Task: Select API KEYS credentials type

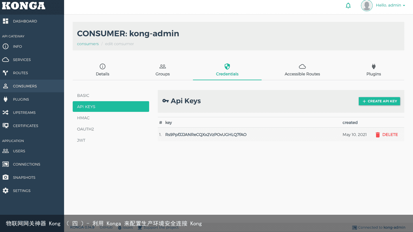Action: [x=111, y=106]
